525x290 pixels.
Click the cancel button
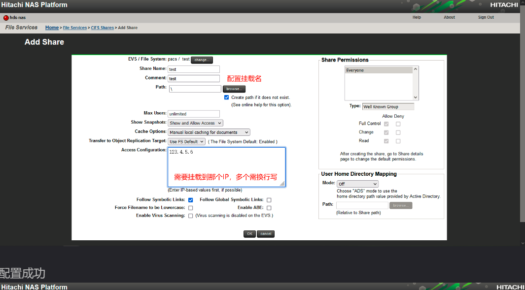pos(266,234)
